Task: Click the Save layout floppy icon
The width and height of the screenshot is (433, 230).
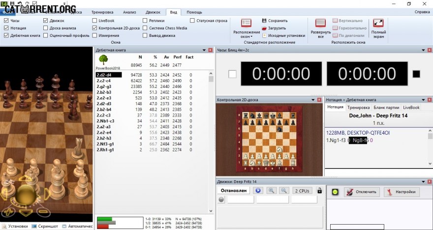Action: click(x=264, y=21)
